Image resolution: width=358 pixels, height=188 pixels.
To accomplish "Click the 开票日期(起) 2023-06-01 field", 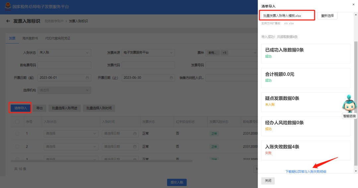I will [64, 78].
